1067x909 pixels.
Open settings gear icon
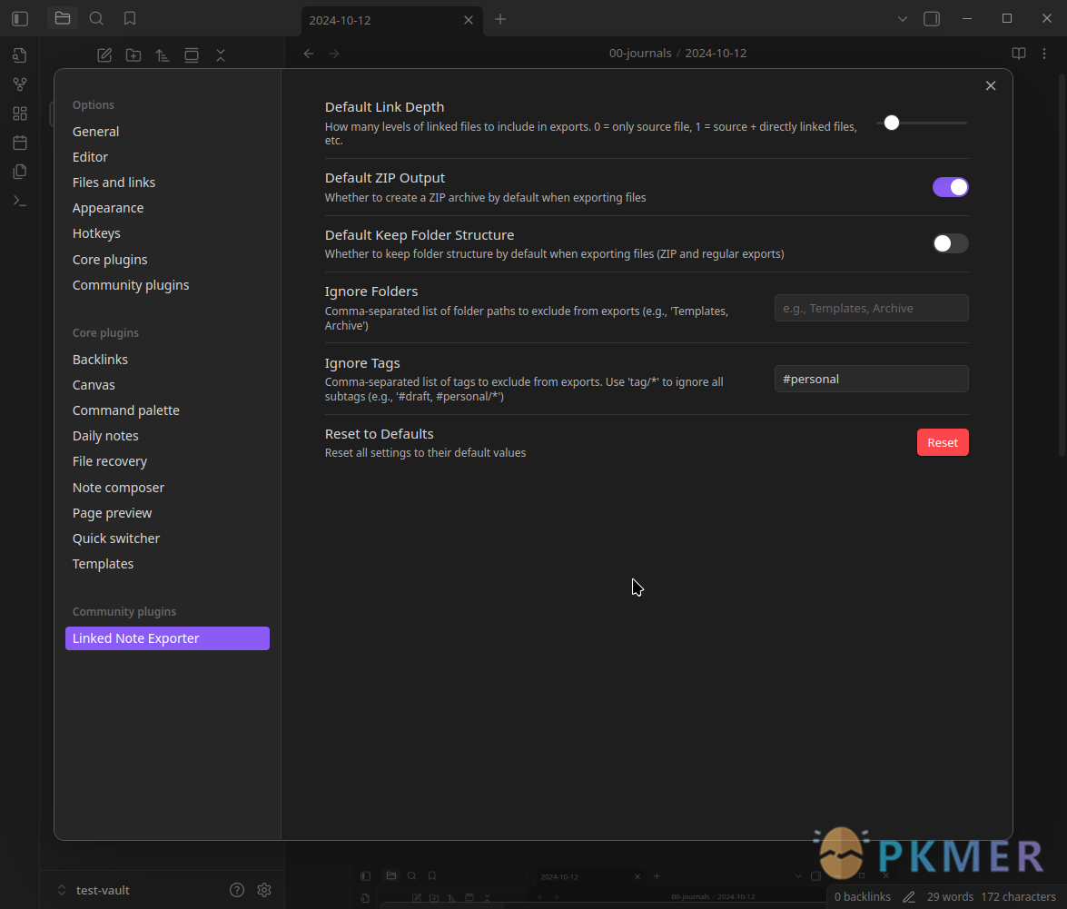264,890
